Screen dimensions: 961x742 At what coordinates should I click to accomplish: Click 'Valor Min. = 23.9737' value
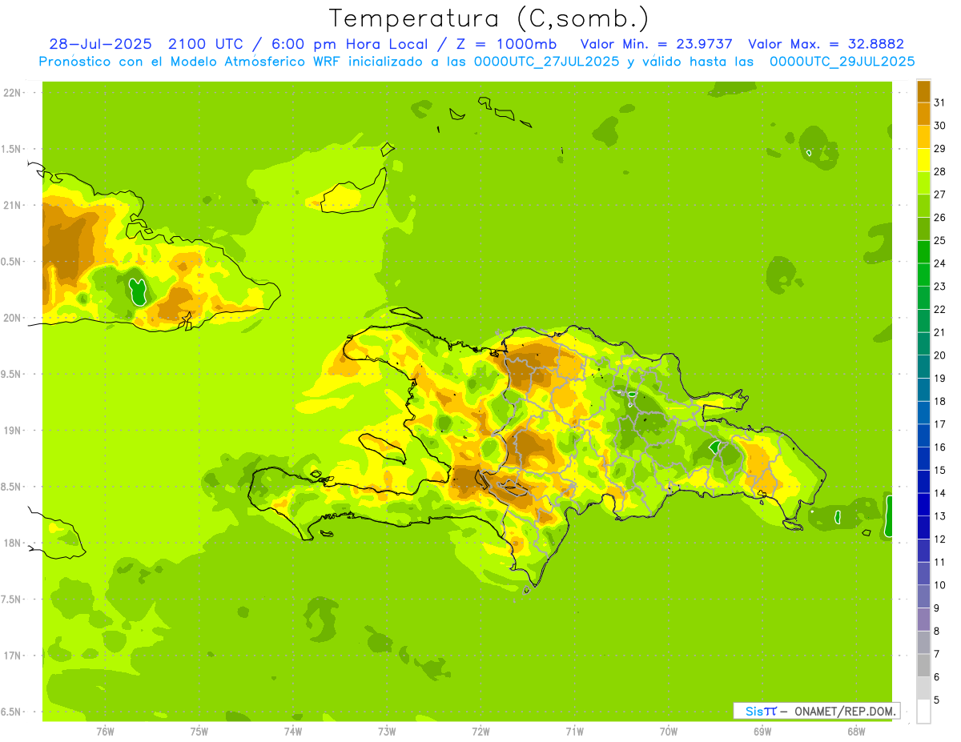656,44
